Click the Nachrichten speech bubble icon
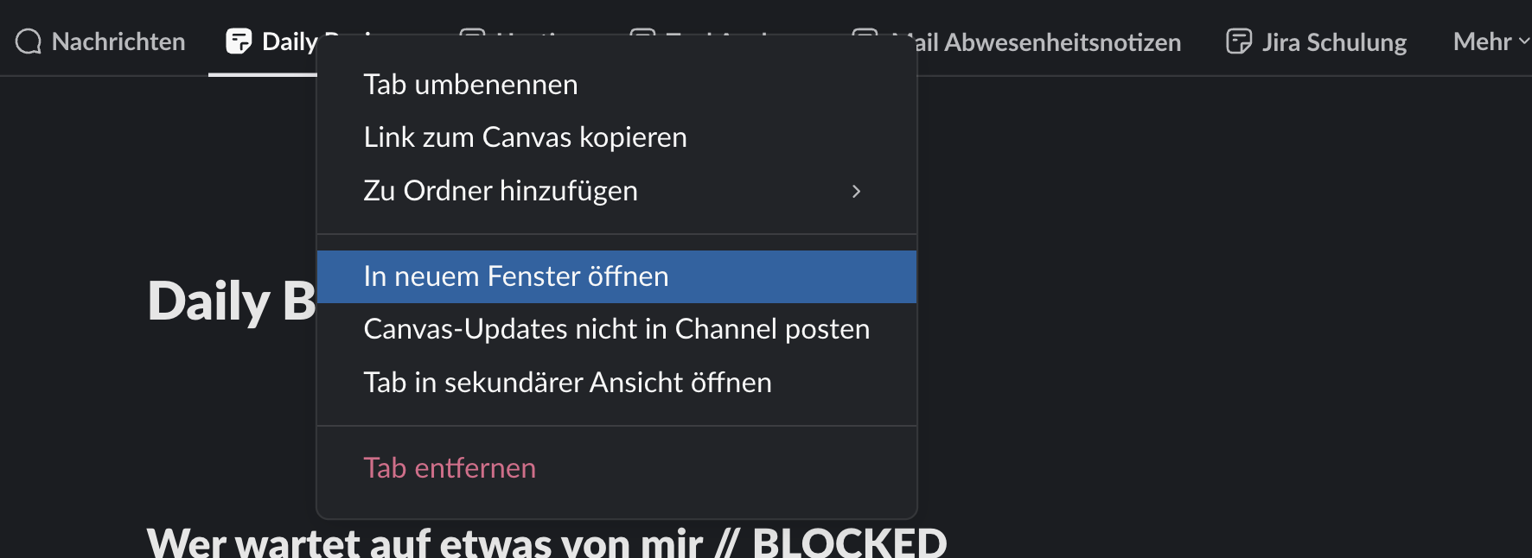Viewport: 1532px width, 558px height. [29, 41]
